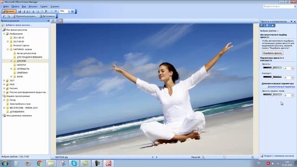Screen dimensions: 297x167
Task: Select ДЛЯ ЛЕНДИНГА ВЕБИНАРА folder
Action: point(29,57)
